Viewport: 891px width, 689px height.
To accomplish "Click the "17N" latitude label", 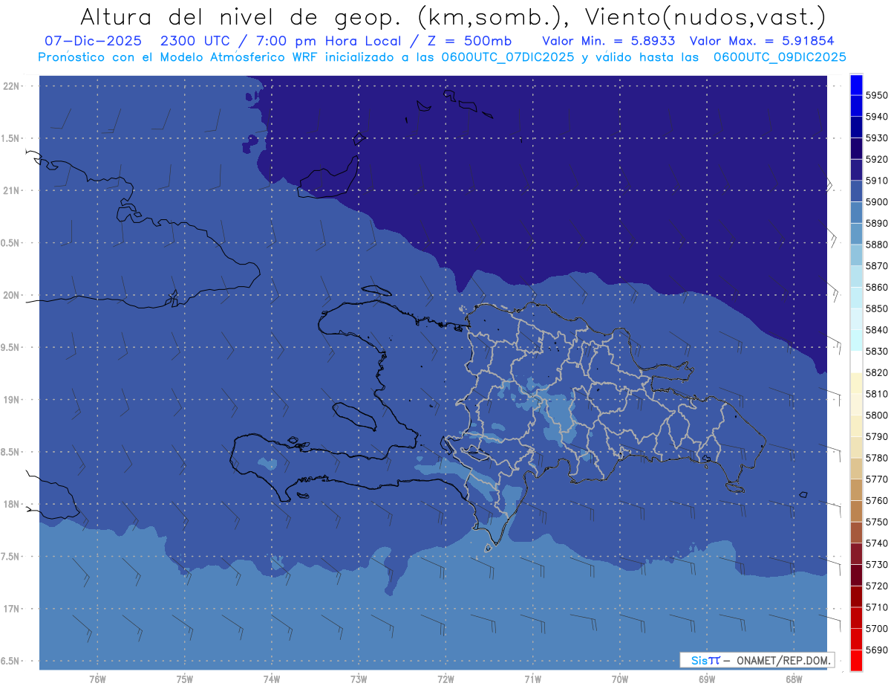I will (11, 609).
